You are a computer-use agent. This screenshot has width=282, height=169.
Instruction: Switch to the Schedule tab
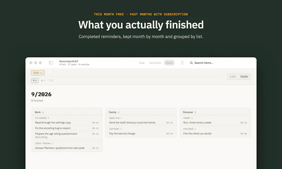tap(155, 63)
